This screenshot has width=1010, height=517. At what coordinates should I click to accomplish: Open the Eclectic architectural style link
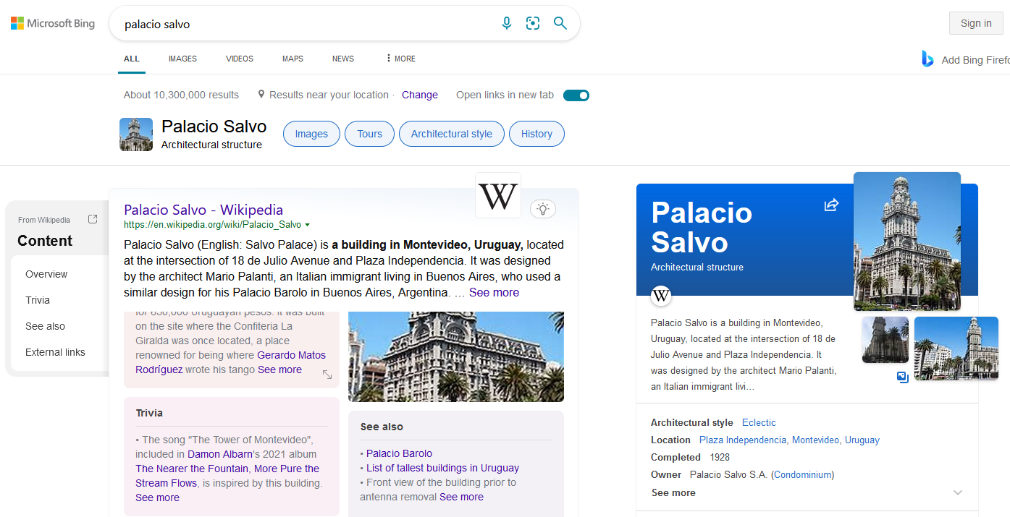(x=759, y=422)
